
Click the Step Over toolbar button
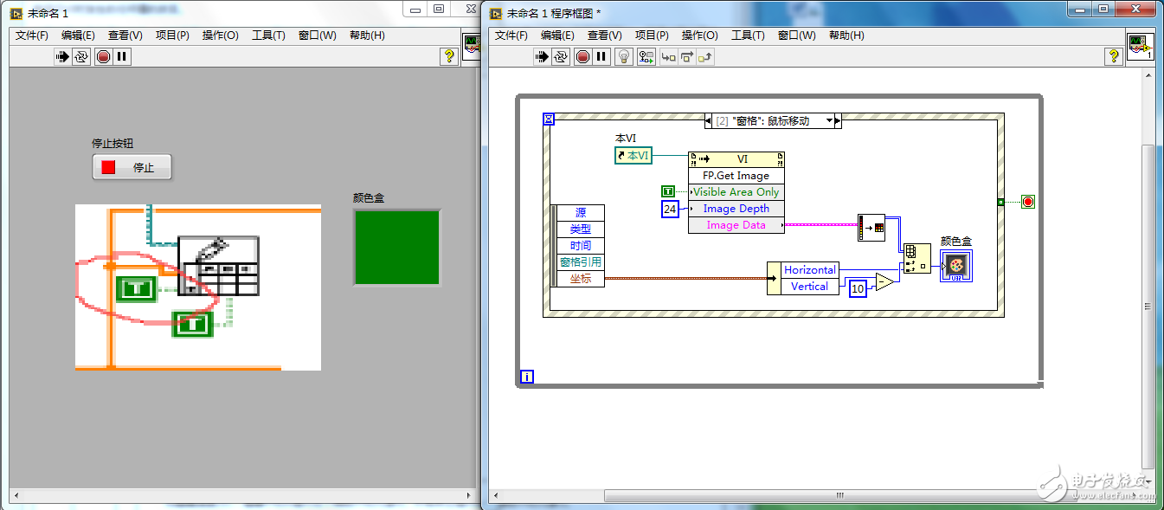687,56
